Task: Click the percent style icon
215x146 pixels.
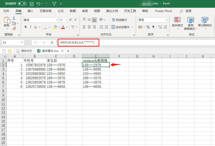Action: pyautogui.click(x=148, y=27)
